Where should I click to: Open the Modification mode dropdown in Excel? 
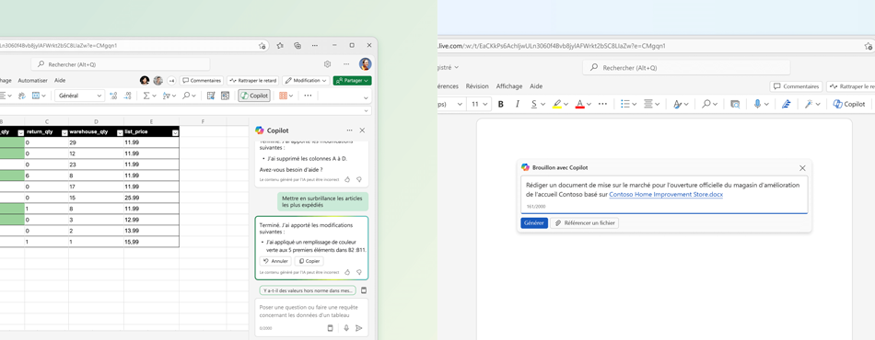pyautogui.click(x=305, y=81)
